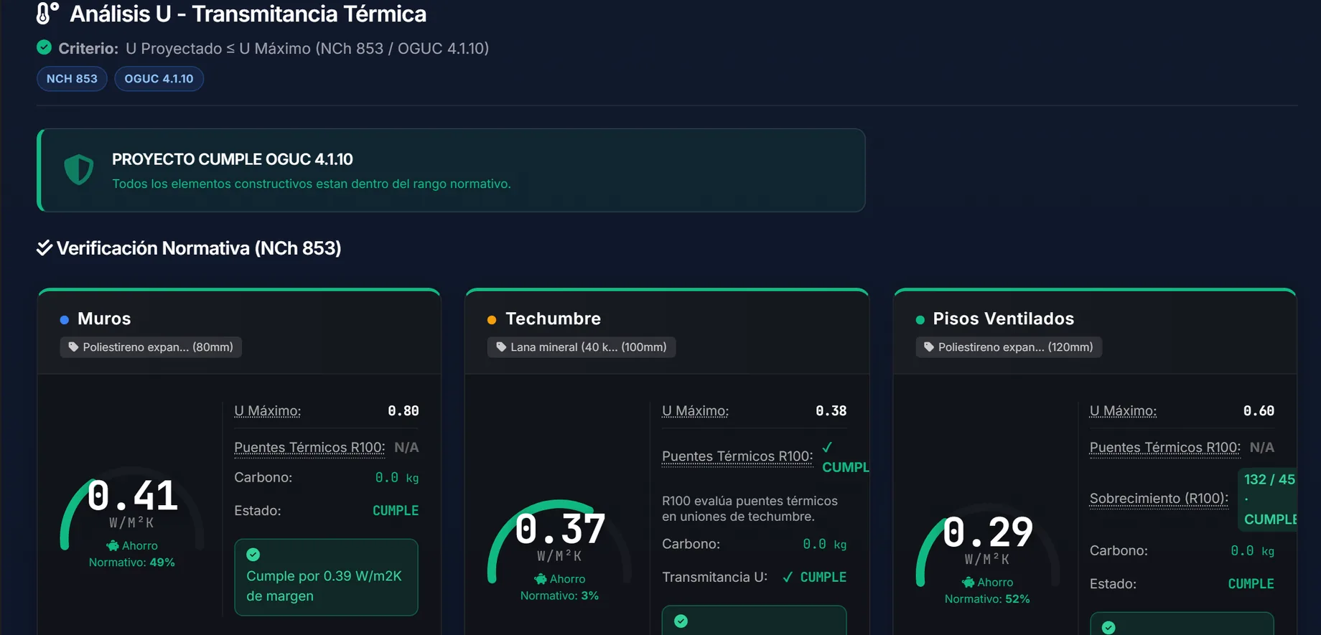Click Puentes Térmicos R100 label in Techumbre card
This screenshot has width=1321, height=635.
(737, 456)
